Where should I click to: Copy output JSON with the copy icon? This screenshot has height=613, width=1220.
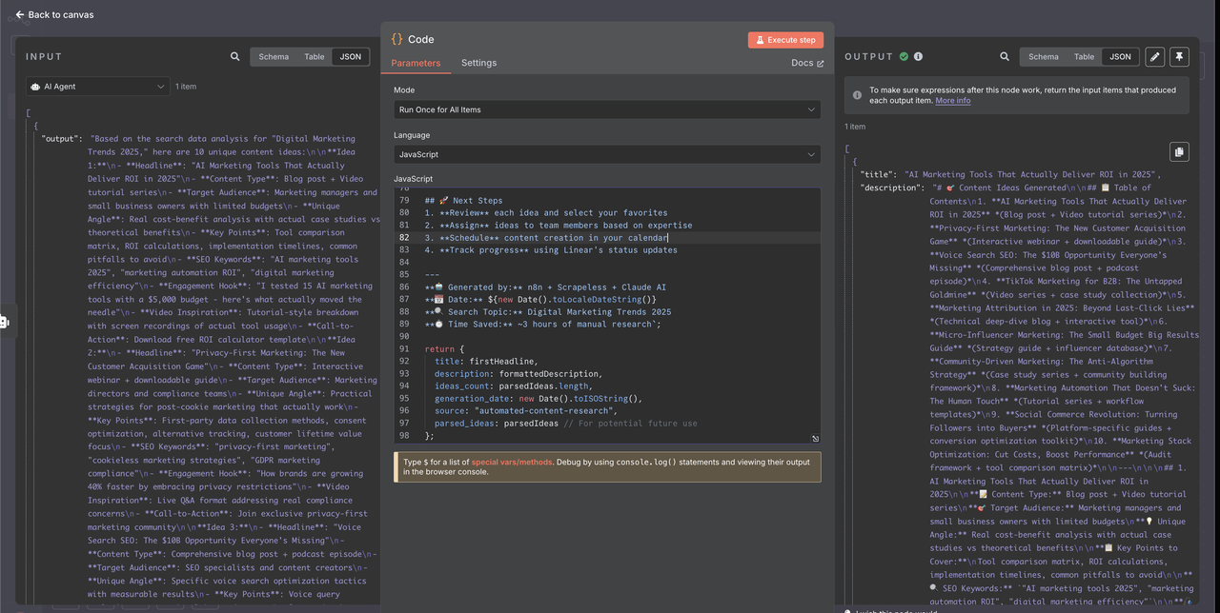point(1179,152)
